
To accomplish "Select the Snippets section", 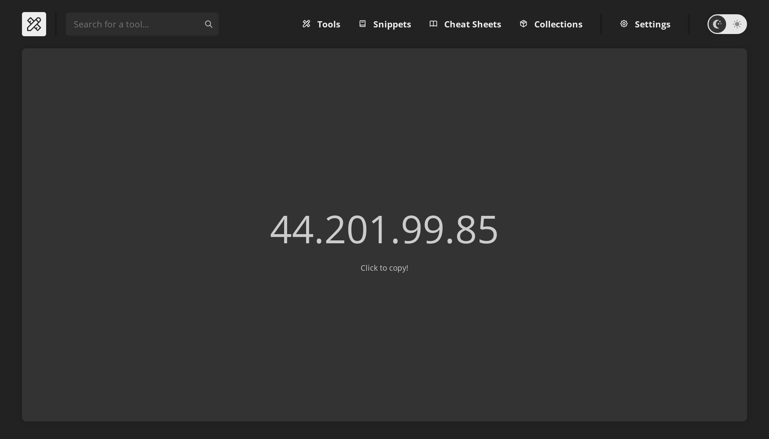I will [x=392, y=24].
